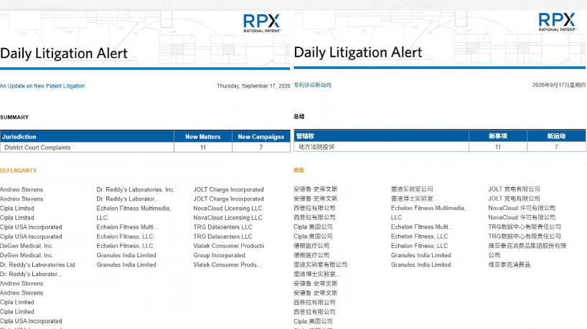The width and height of the screenshot is (587, 329).
Task: Select "Viatek Consumer Products" defendant
Action: click(229, 246)
